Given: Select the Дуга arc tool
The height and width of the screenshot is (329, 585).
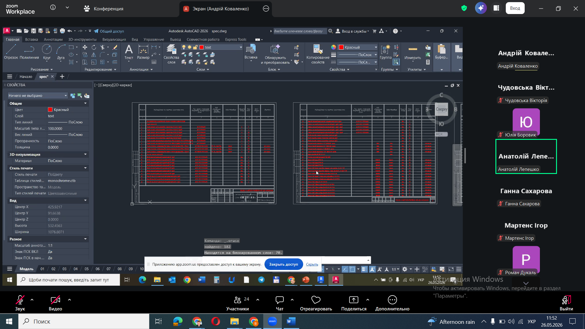Looking at the screenshot, I should (x=61, y=52).
